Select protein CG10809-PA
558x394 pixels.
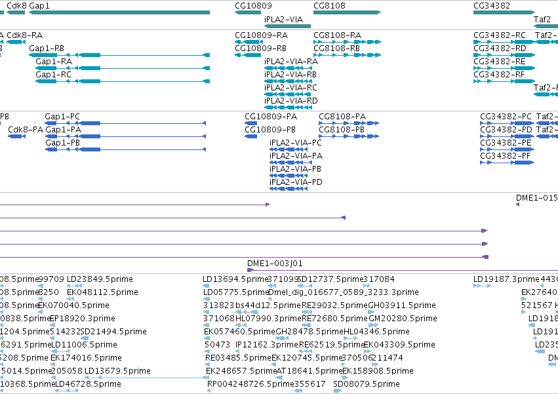pyautogui.click(x=251, y=123)
